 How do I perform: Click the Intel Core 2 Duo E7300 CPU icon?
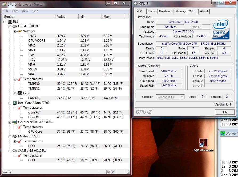pyautogui.click(x=15, y=103)
